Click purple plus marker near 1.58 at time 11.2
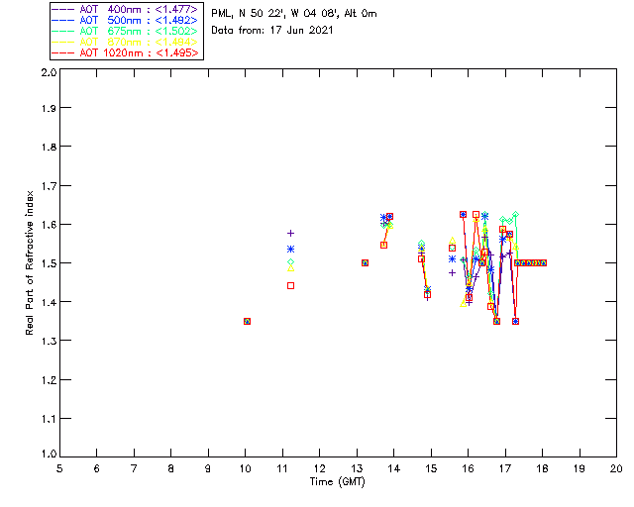Viewport: 634px width, 507px height. (x=290, y=234)
